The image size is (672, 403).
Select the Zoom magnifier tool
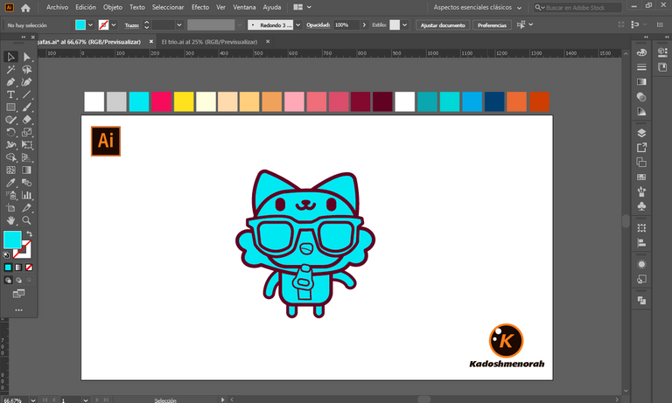click(x=26, y=220)
